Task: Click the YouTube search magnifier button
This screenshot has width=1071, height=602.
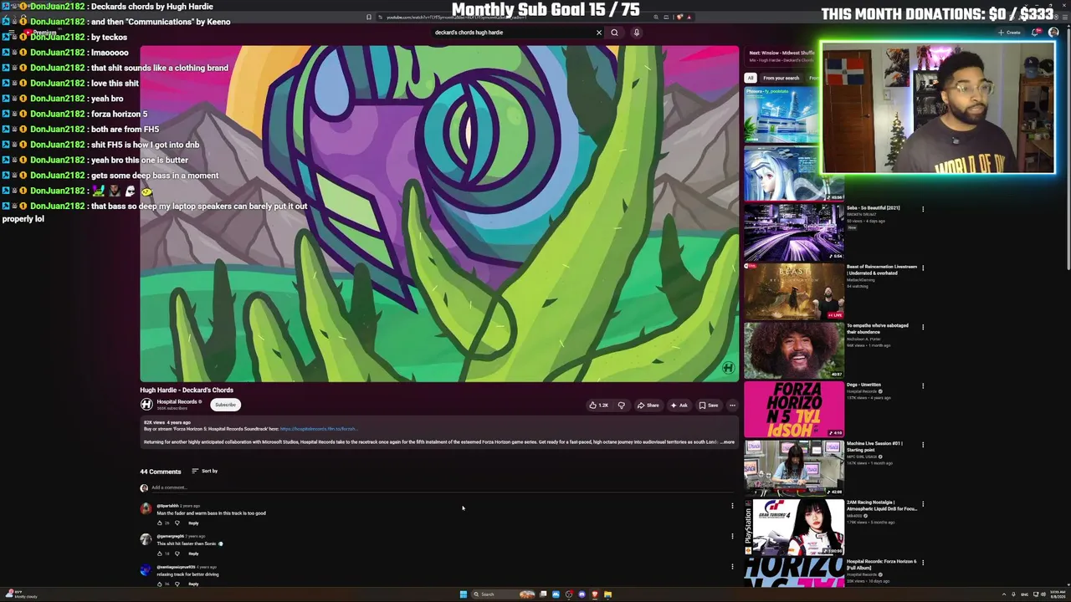Action: 614,33
